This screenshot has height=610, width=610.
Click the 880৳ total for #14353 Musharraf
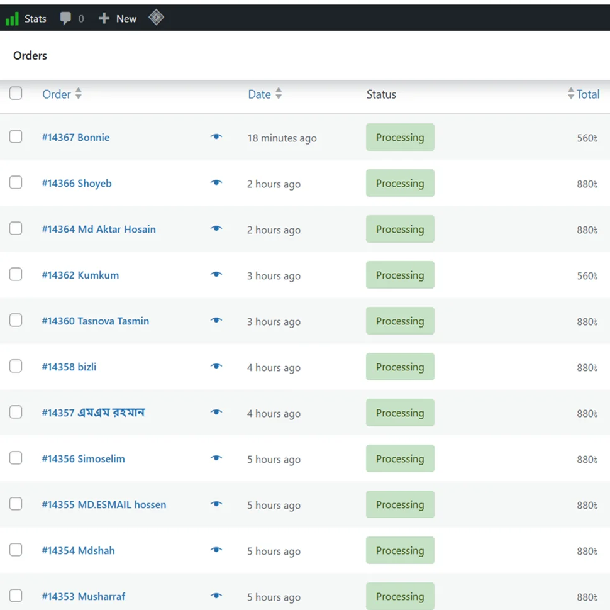point(587,597)
